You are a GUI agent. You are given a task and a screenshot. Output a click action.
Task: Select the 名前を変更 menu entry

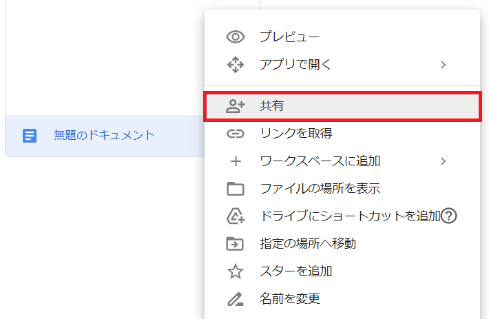[290, 299]
